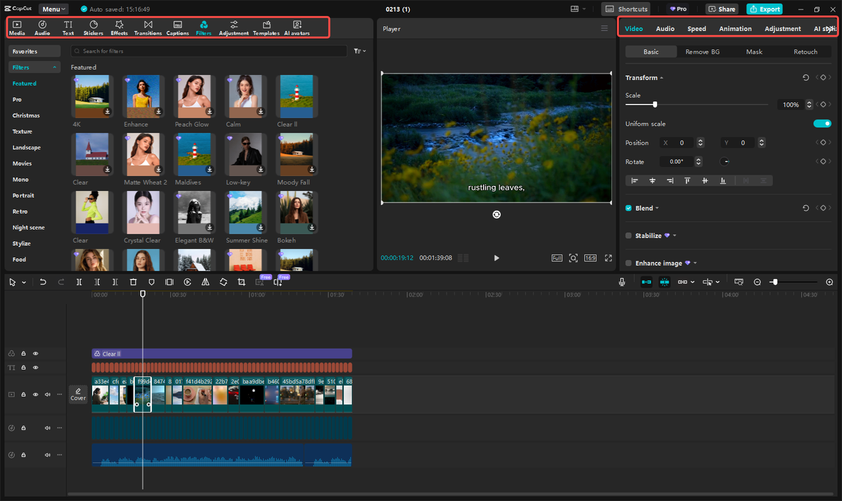
Task: Select the Rotate icon above the timeline
Action: (x=224, y=282)
